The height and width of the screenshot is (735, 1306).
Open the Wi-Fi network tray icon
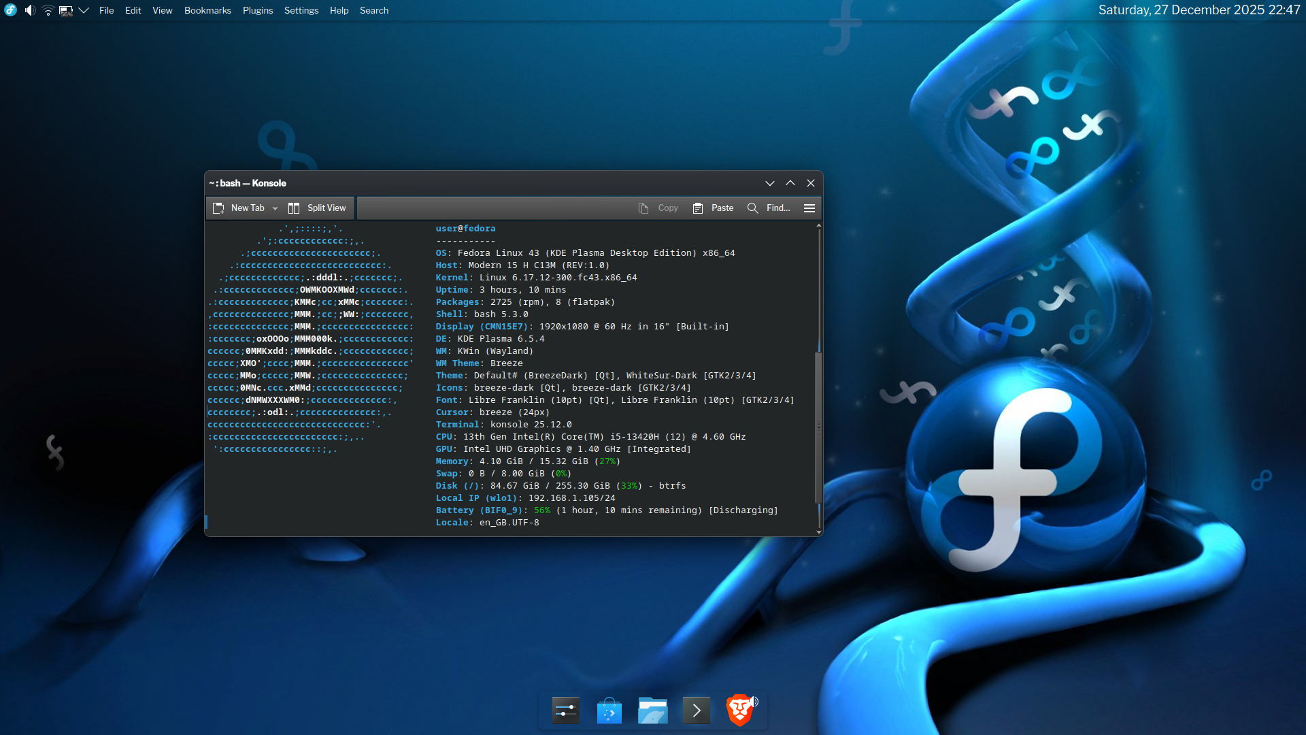pos(48,10)
